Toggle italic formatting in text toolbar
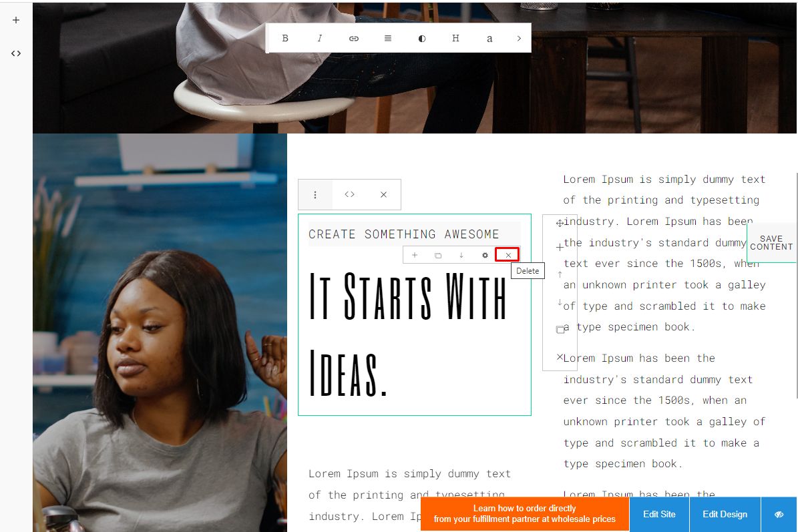 320,38
